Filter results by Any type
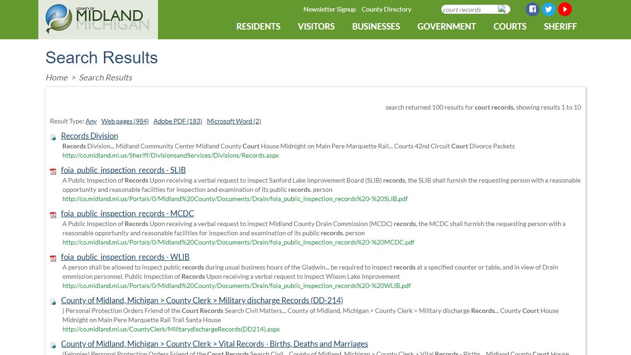Viewport: 631px width, 355px height. (91, 121)
